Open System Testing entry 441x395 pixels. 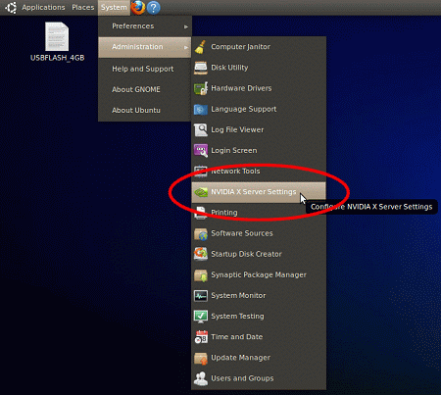(x=259, y=317)
